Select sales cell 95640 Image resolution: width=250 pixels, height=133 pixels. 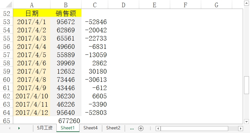[x=66, y=112]
